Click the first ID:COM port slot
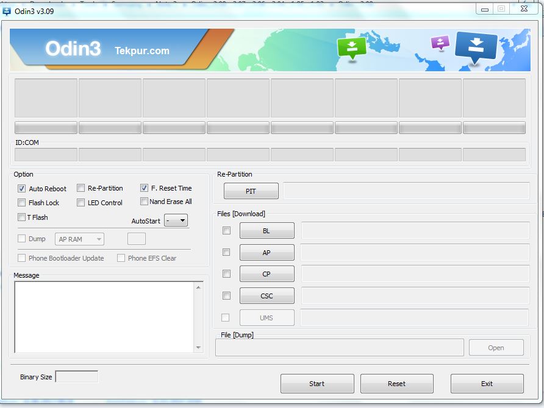The image size is (544, 408). pyautogui.click(x=46, y=155)
